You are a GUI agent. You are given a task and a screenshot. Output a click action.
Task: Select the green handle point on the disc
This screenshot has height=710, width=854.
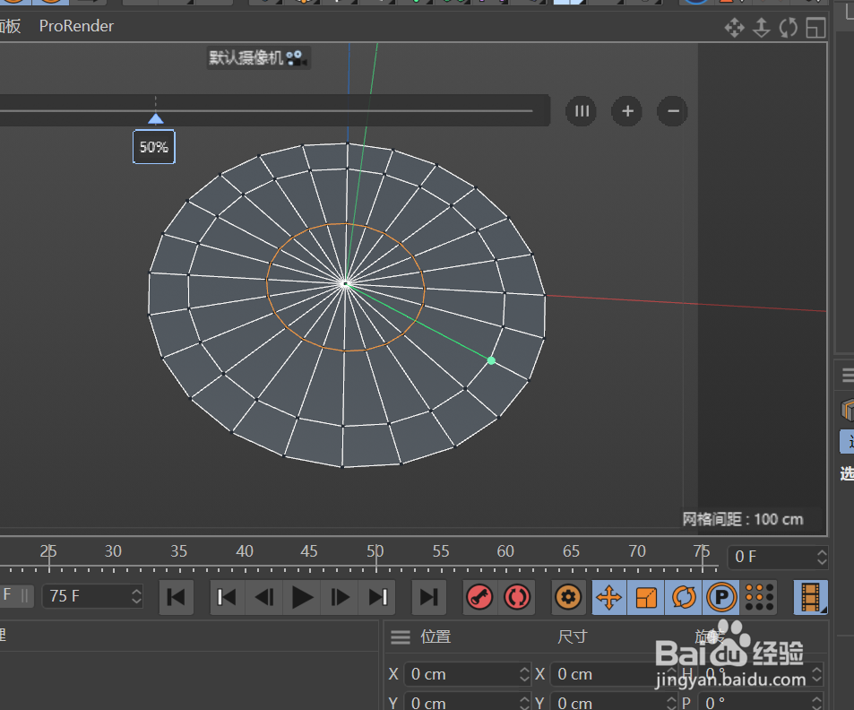pyautogui.click(x=491, y=360)
